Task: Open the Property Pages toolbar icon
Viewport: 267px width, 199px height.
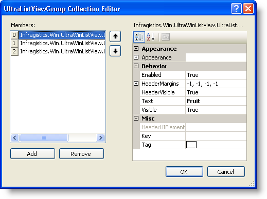Action: (166, 37)
